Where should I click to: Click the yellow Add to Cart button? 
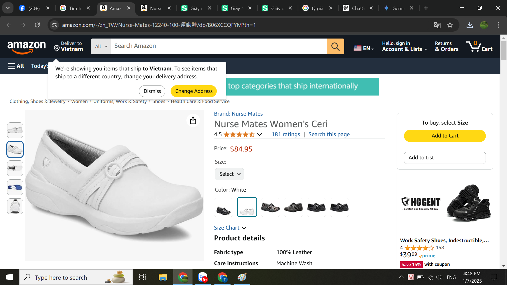point(445,136)
